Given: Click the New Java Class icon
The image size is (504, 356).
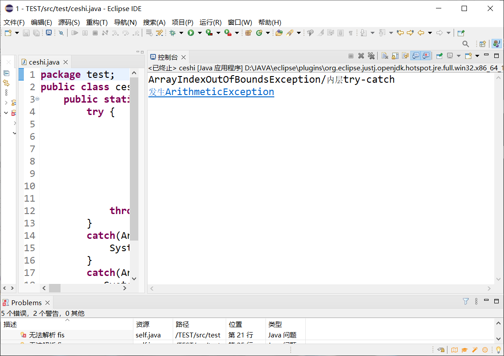Looking at the screenshot, I should [x=259, y=33].
